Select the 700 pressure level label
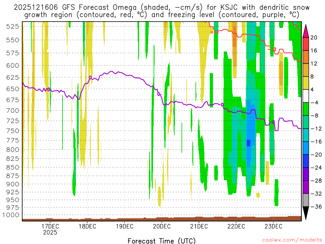This screenshot has height=244, width=325. 12,111
